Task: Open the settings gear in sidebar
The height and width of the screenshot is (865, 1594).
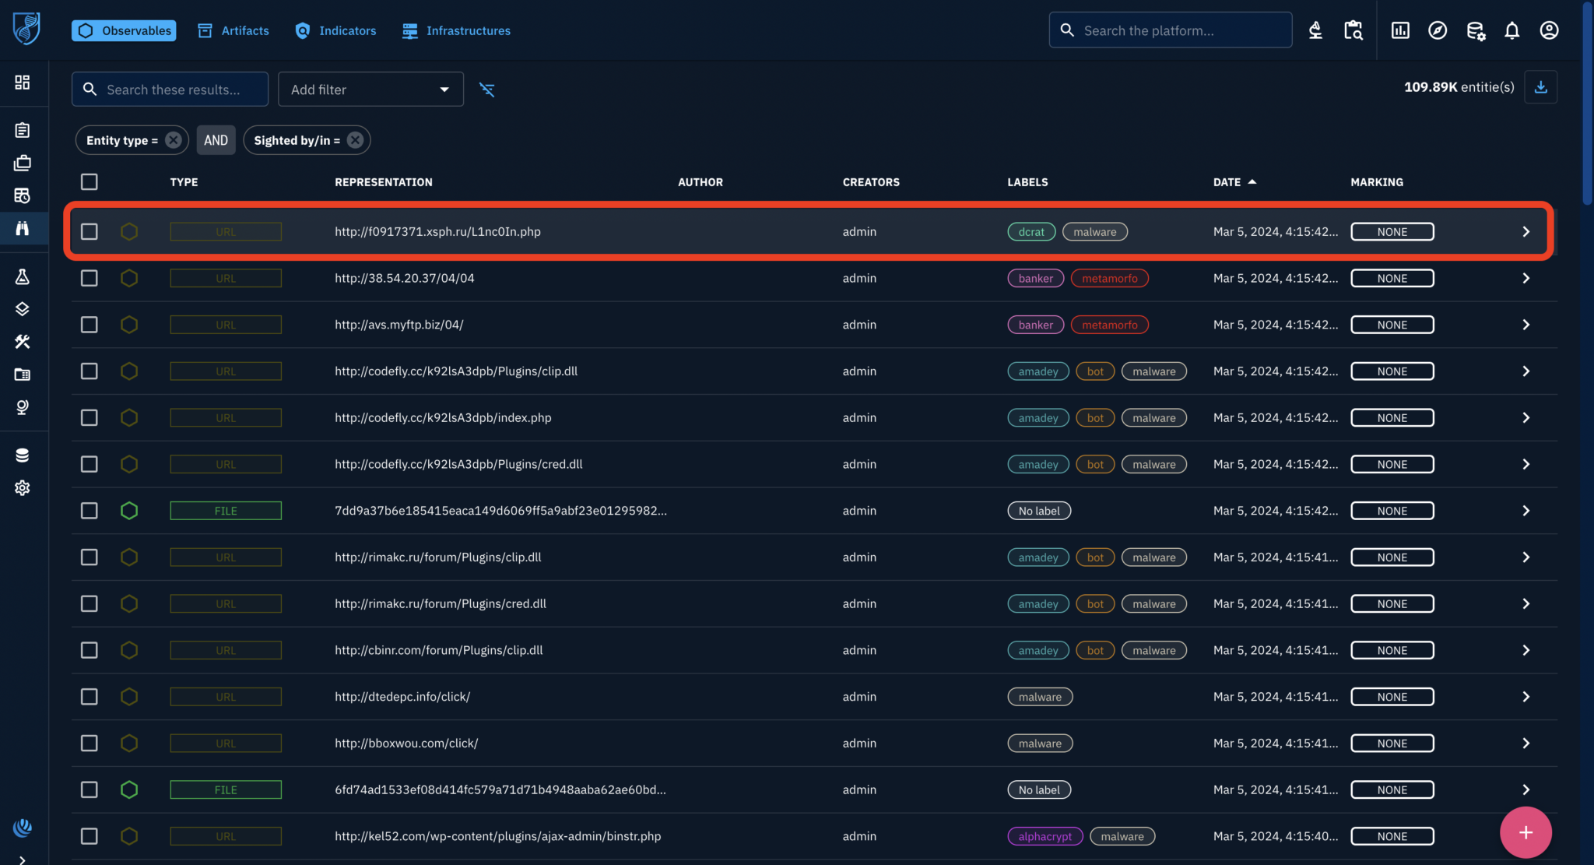Action: pos(23,488)
